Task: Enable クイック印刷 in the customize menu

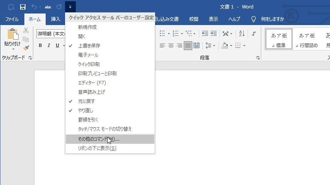Action: click(110, 64)
